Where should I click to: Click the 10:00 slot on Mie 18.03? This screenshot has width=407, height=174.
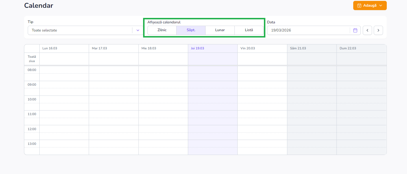(x=163, y=99)
